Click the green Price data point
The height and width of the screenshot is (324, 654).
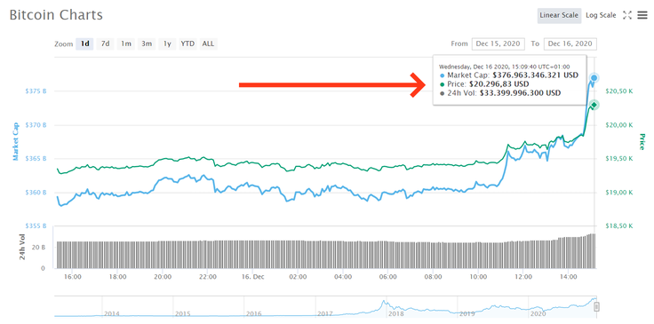coord(594,105)
